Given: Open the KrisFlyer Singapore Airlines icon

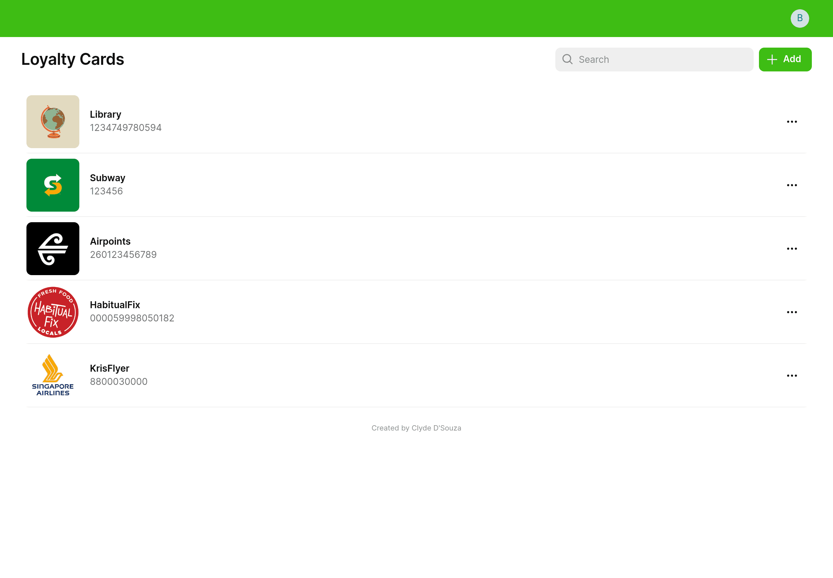Looking at the screenshot, I should click(x=53, y=375).
